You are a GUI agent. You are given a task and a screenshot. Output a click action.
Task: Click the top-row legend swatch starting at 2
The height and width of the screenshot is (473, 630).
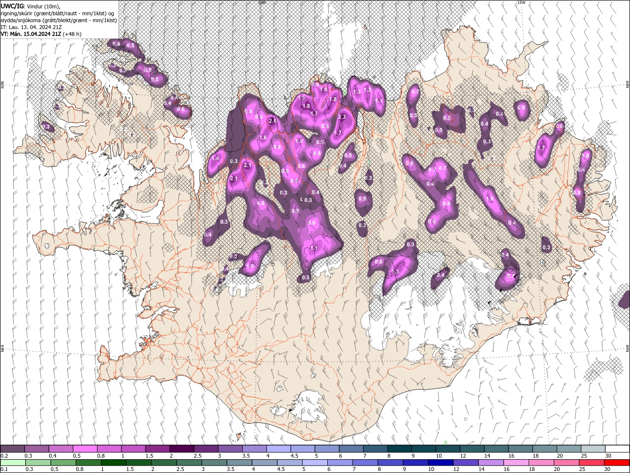(x=181, y=449)
